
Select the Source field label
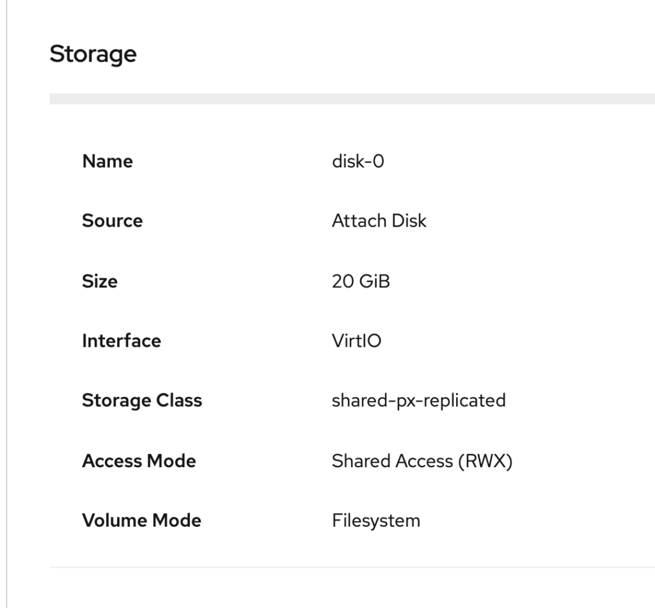(x=112, y=221)
